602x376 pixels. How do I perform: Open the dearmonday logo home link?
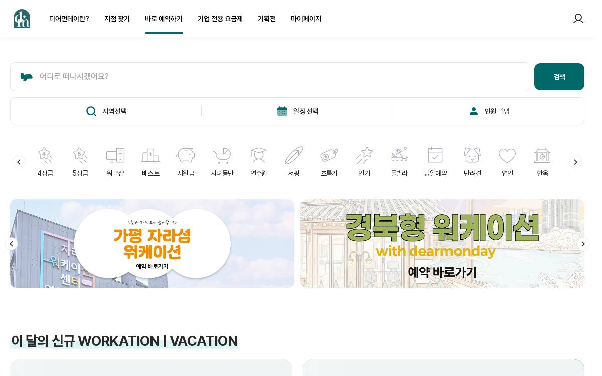point(22,19)
